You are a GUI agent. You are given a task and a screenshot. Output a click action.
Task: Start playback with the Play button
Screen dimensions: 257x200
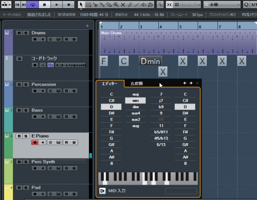click(57, 5)
